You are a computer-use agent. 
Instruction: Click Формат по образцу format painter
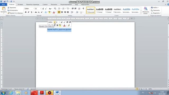[x=15, y=13]
